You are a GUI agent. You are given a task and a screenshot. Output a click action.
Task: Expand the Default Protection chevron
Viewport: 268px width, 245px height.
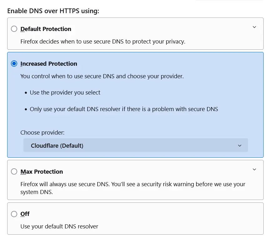click(x=254, y=27)
